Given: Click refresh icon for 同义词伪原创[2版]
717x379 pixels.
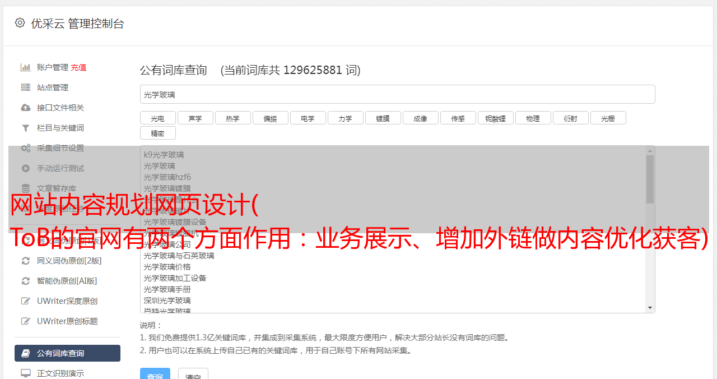Looking at the screenshot, I should [x=26, y=261].
